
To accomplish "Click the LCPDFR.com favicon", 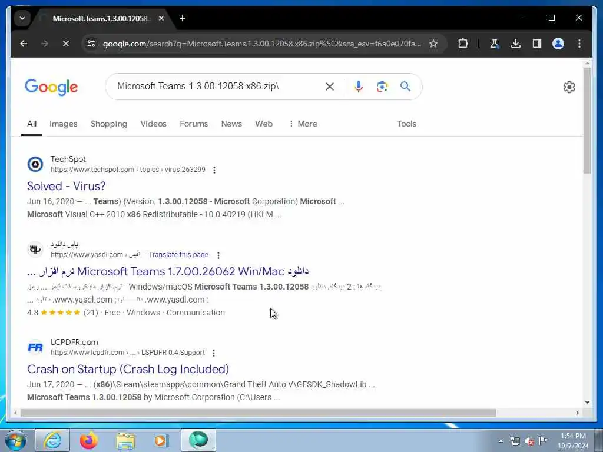I will pyautogui.click(x=35, y=347).
